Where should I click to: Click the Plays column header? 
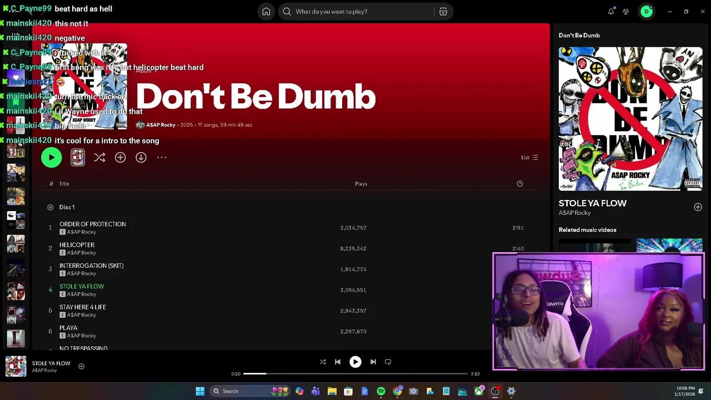click(x=361, y=183)
